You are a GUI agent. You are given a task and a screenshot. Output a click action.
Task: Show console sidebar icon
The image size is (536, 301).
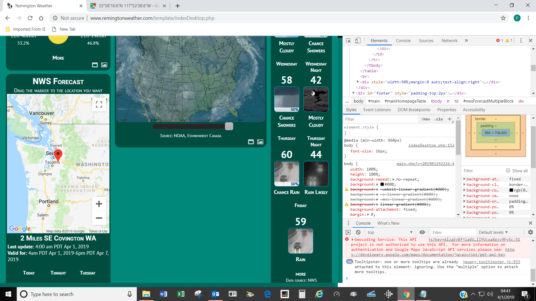(348, 232)
